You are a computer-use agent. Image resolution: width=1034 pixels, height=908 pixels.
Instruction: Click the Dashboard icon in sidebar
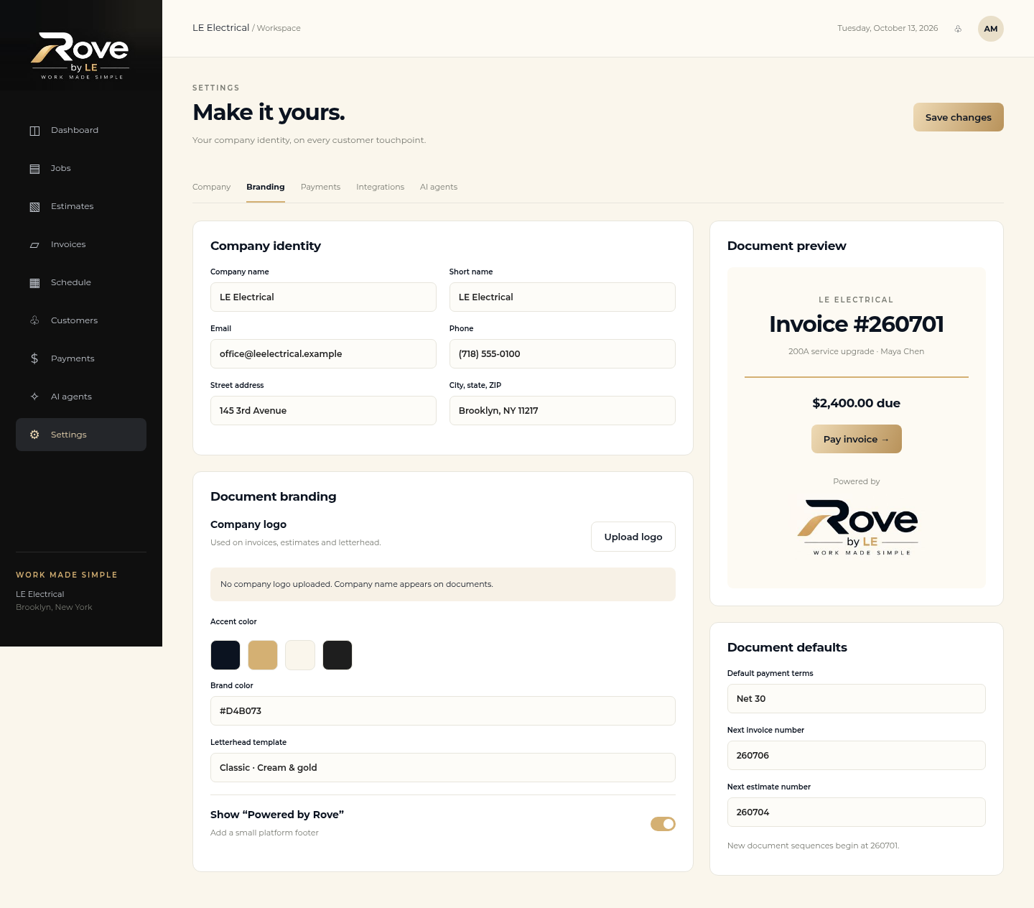(34, 131)
